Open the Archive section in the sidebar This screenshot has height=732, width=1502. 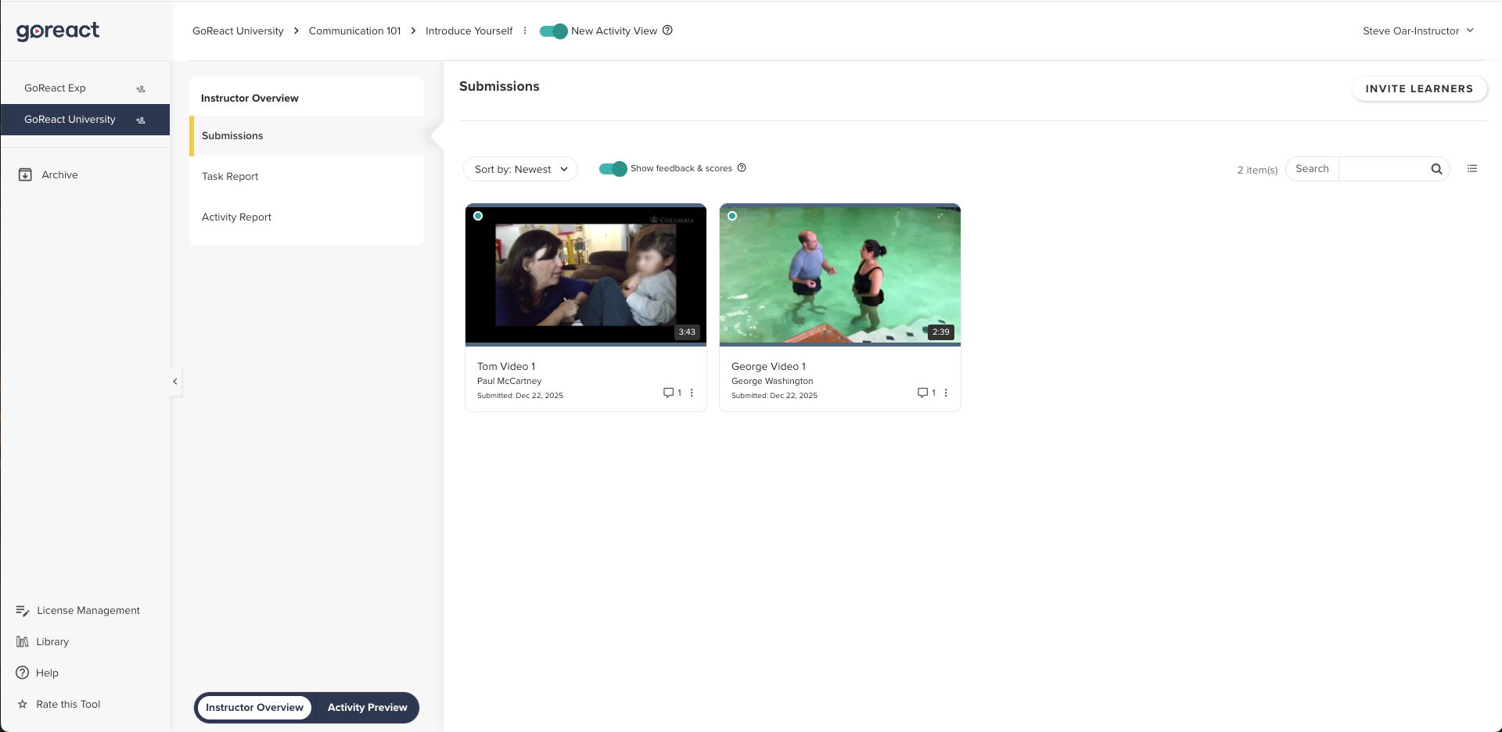point(58,174)
